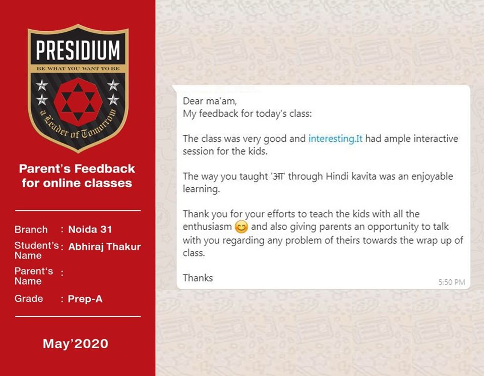Click the Prep-A grade value

(x=85, y=299)
